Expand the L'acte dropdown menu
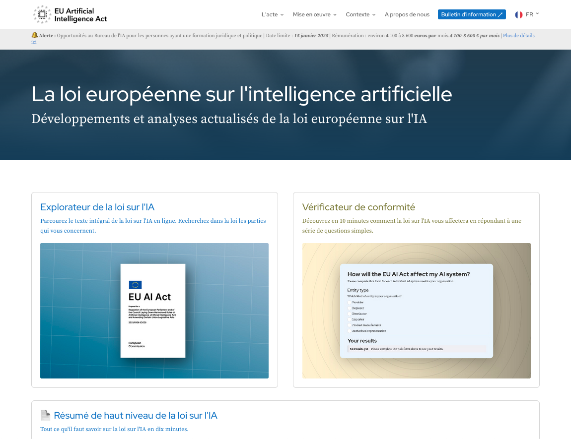This screenshot has width=571, height=439. tap(273, 15)
